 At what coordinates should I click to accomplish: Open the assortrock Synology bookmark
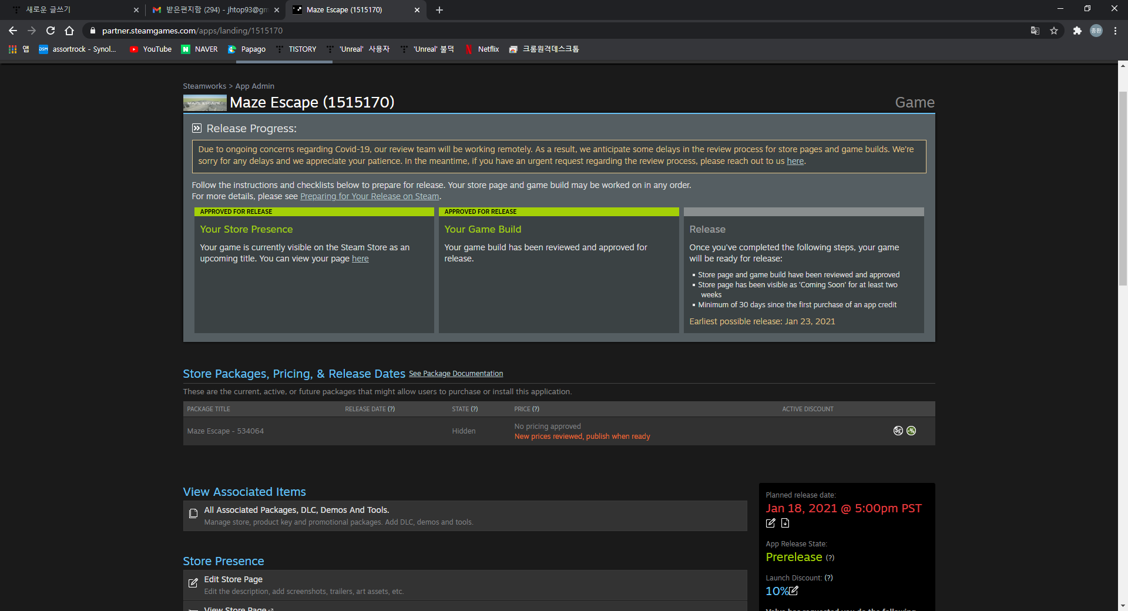pos(78,49)
